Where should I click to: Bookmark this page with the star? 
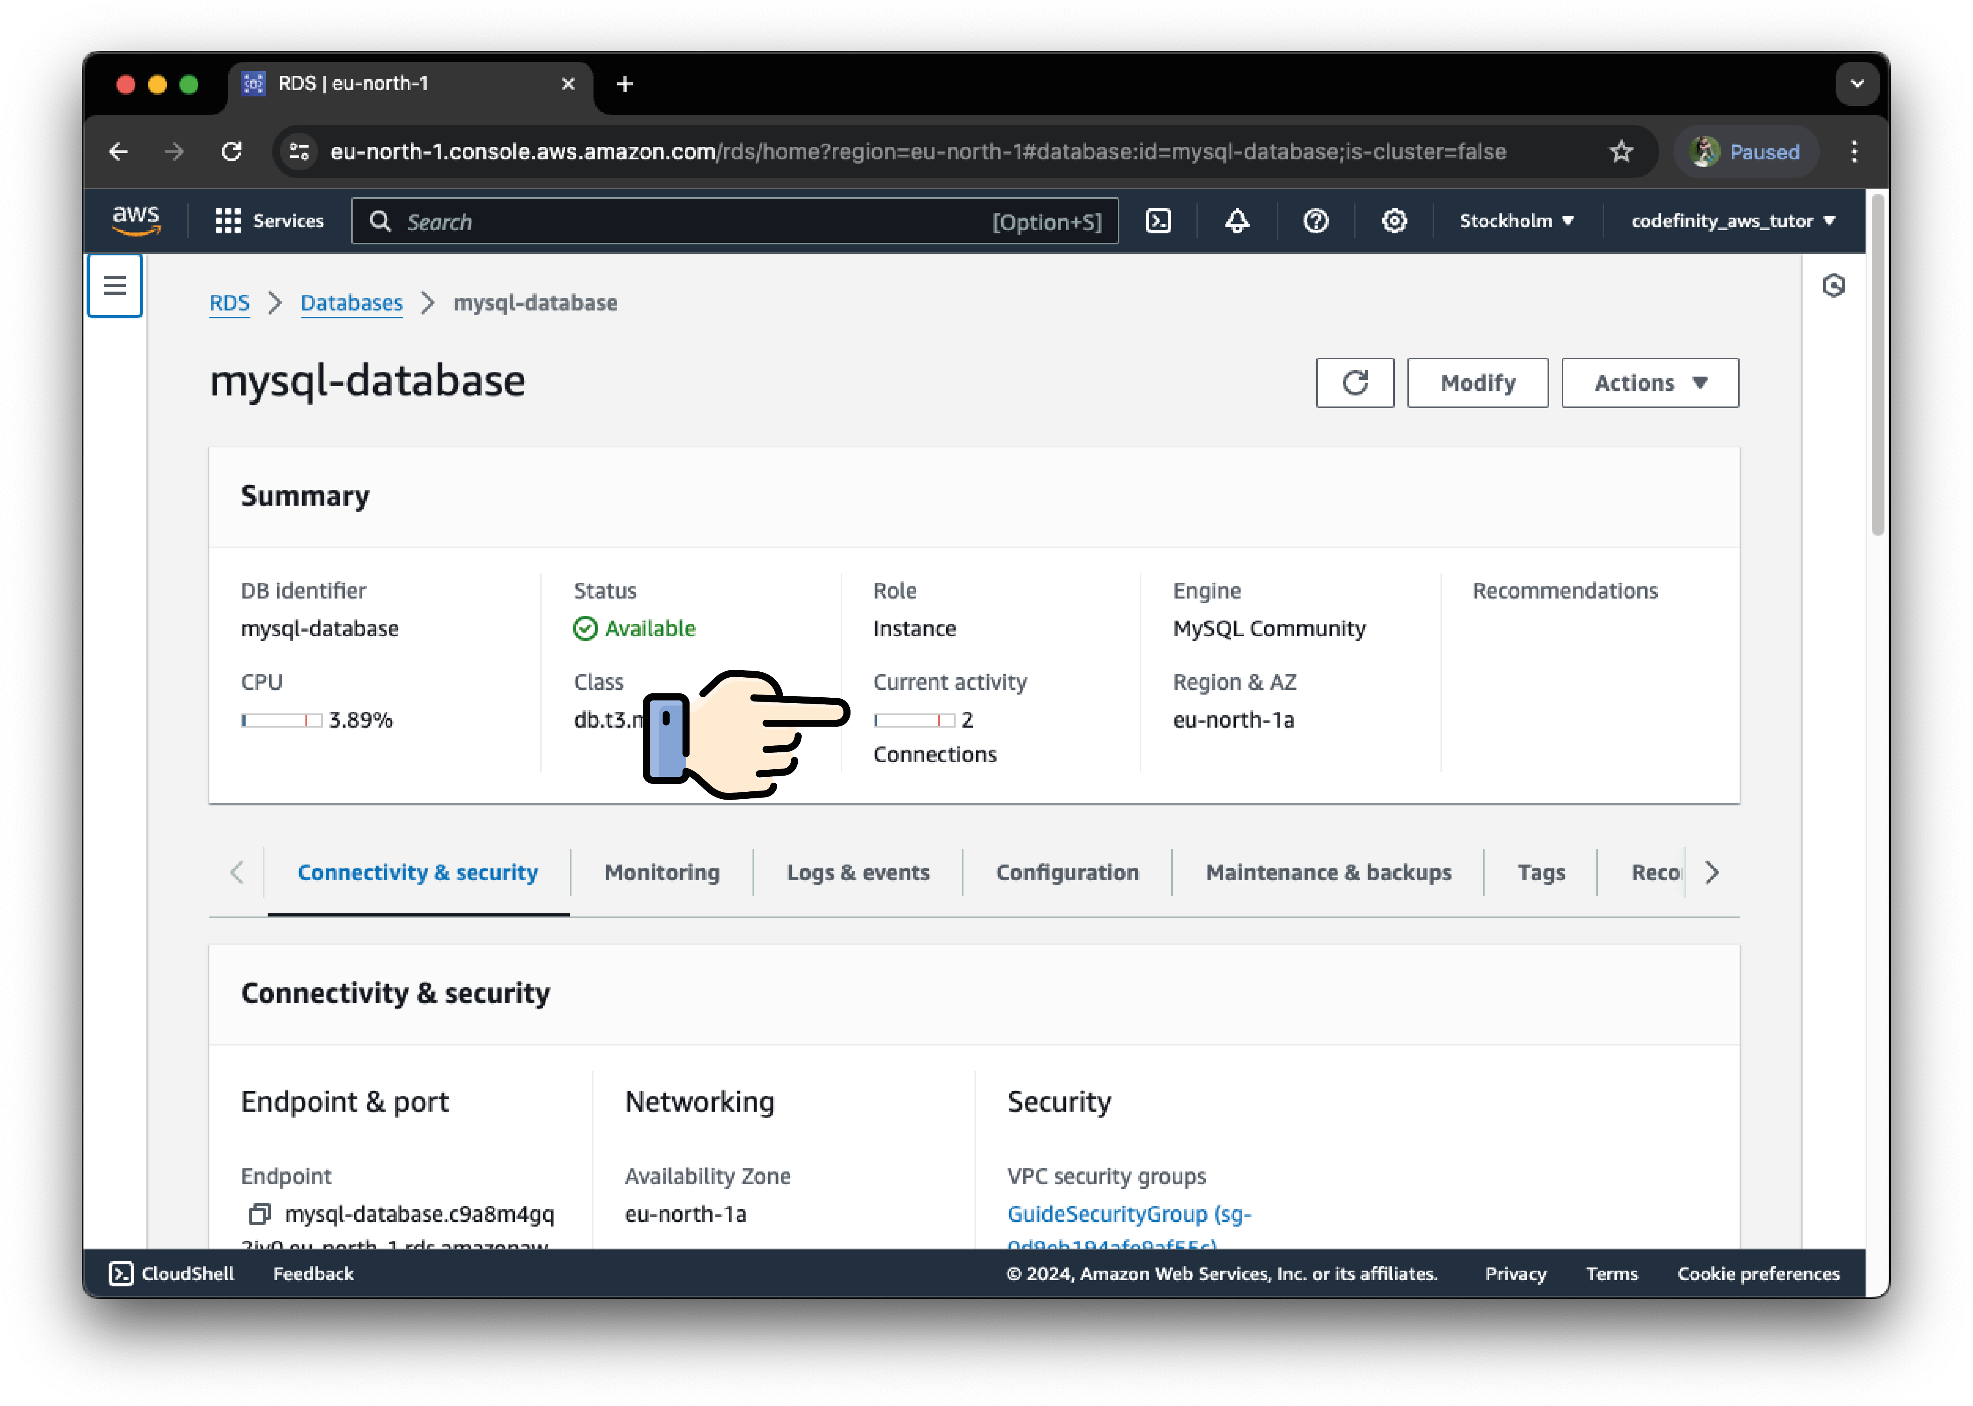1621,152
